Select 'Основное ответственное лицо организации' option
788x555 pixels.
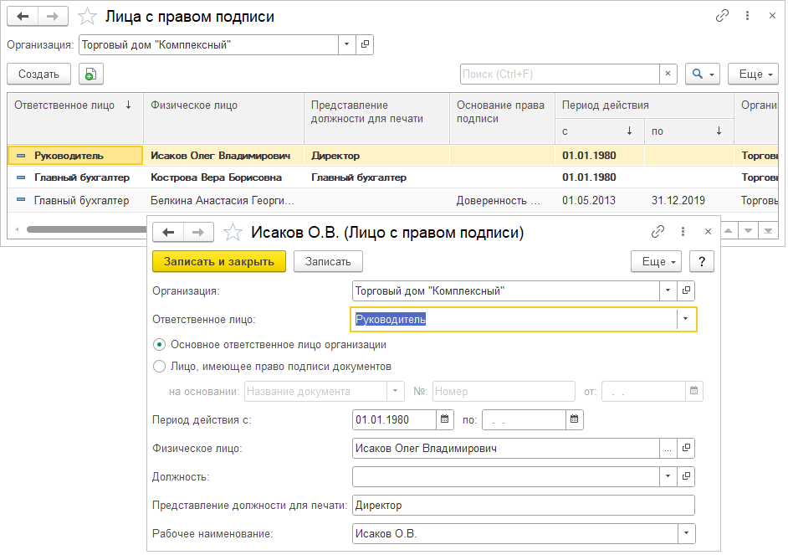(160, 344)
